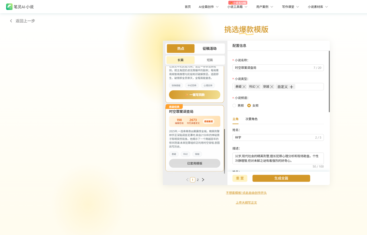Open the 首页 nav item
Screen dimensions: 367x235
tap(188, 7)
